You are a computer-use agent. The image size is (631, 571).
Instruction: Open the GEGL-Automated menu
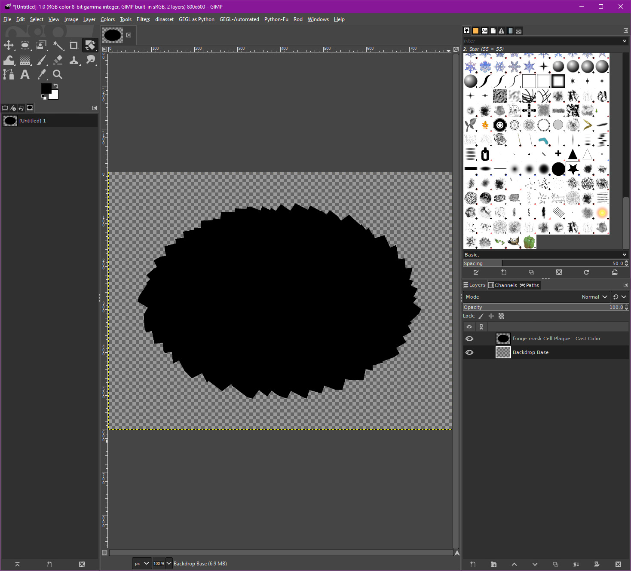(239, 19)
